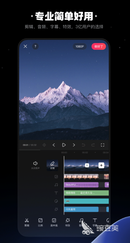Image resolution: width=130 pixels, height=243 pixels.
Task: Open the 比例 aspect ratio tool
Action: coord(40,222)
